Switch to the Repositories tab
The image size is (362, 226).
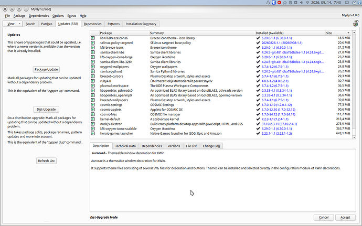tap(92, 24)
